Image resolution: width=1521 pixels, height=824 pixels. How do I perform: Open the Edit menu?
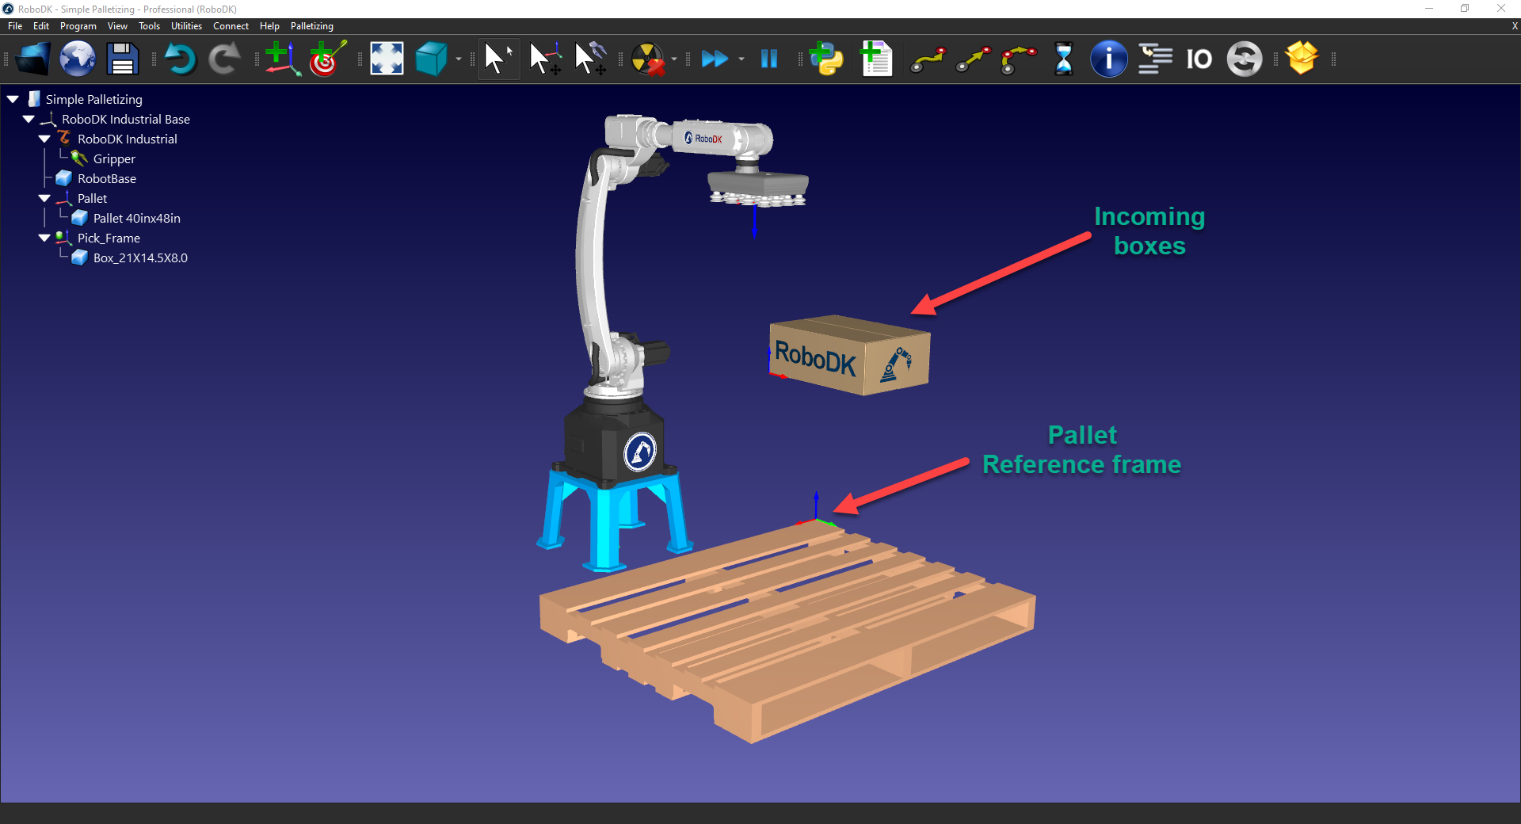(41, 26)
